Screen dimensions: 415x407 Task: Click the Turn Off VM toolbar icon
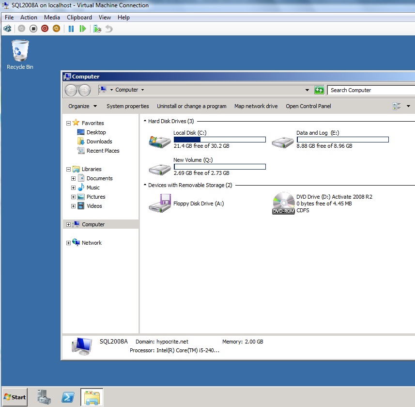tap(33, 29)
